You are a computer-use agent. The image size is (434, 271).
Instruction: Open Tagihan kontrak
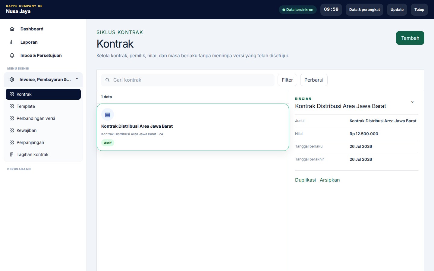click(x=43, y=154)
